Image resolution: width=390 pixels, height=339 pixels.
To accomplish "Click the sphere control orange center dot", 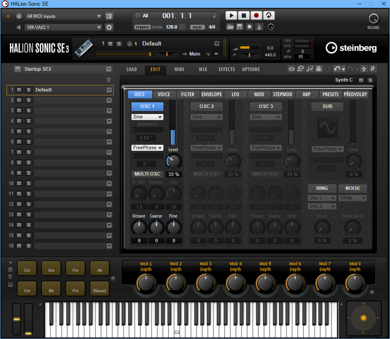I will point(363,318).
